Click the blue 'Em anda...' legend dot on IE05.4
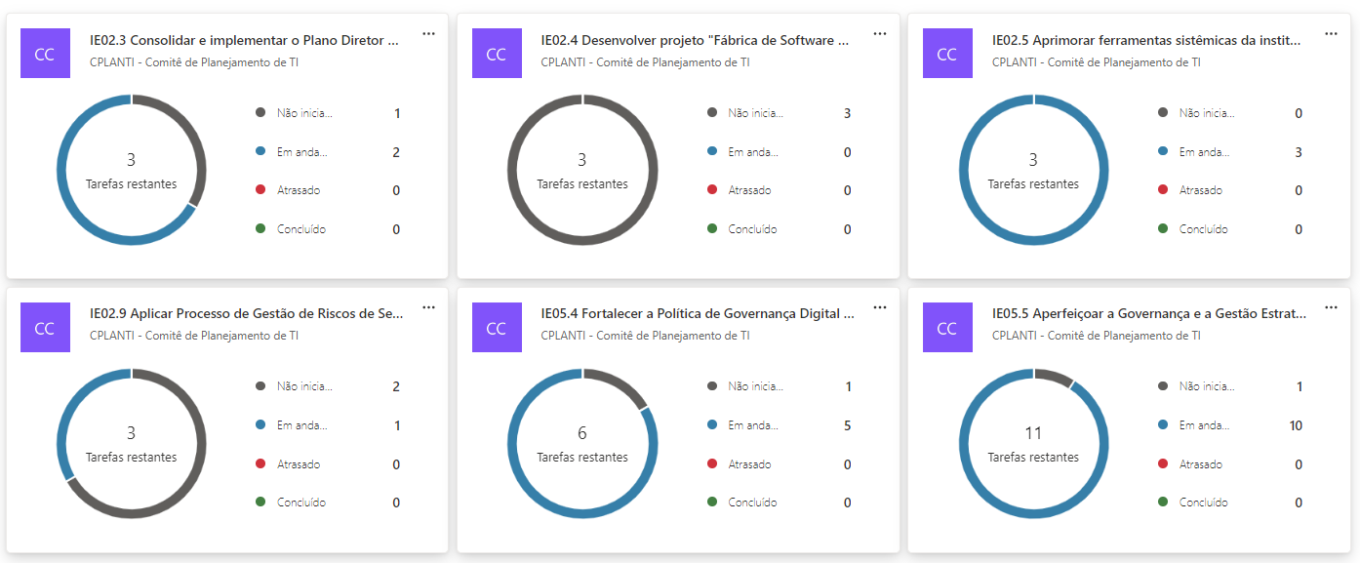Viewport: 1360px width, 563px height. pos(712,425)
